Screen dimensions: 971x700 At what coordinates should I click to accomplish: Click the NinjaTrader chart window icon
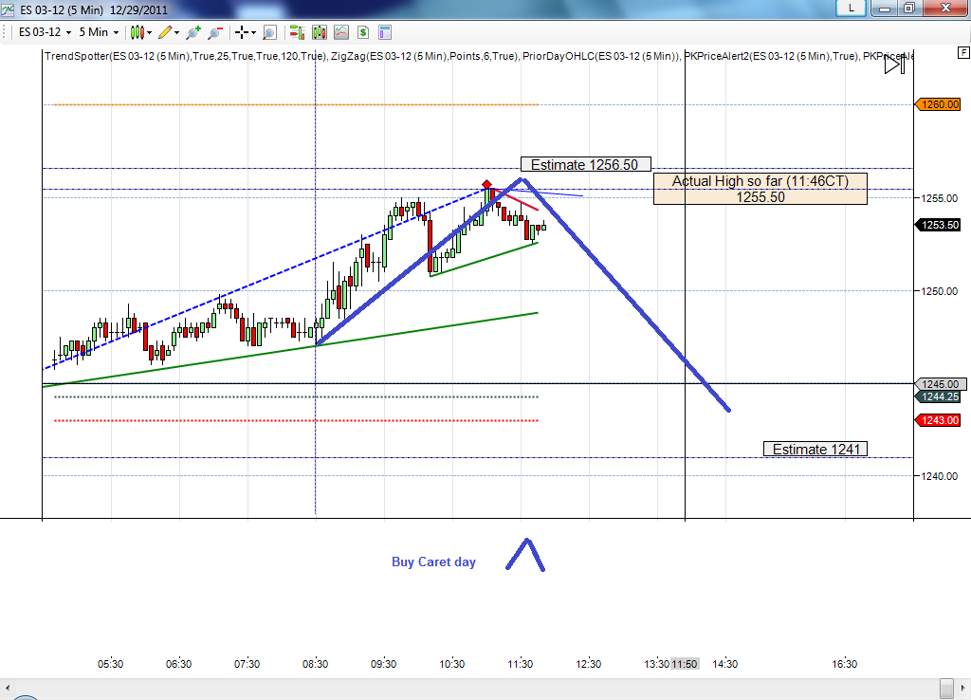pos(8,9)
